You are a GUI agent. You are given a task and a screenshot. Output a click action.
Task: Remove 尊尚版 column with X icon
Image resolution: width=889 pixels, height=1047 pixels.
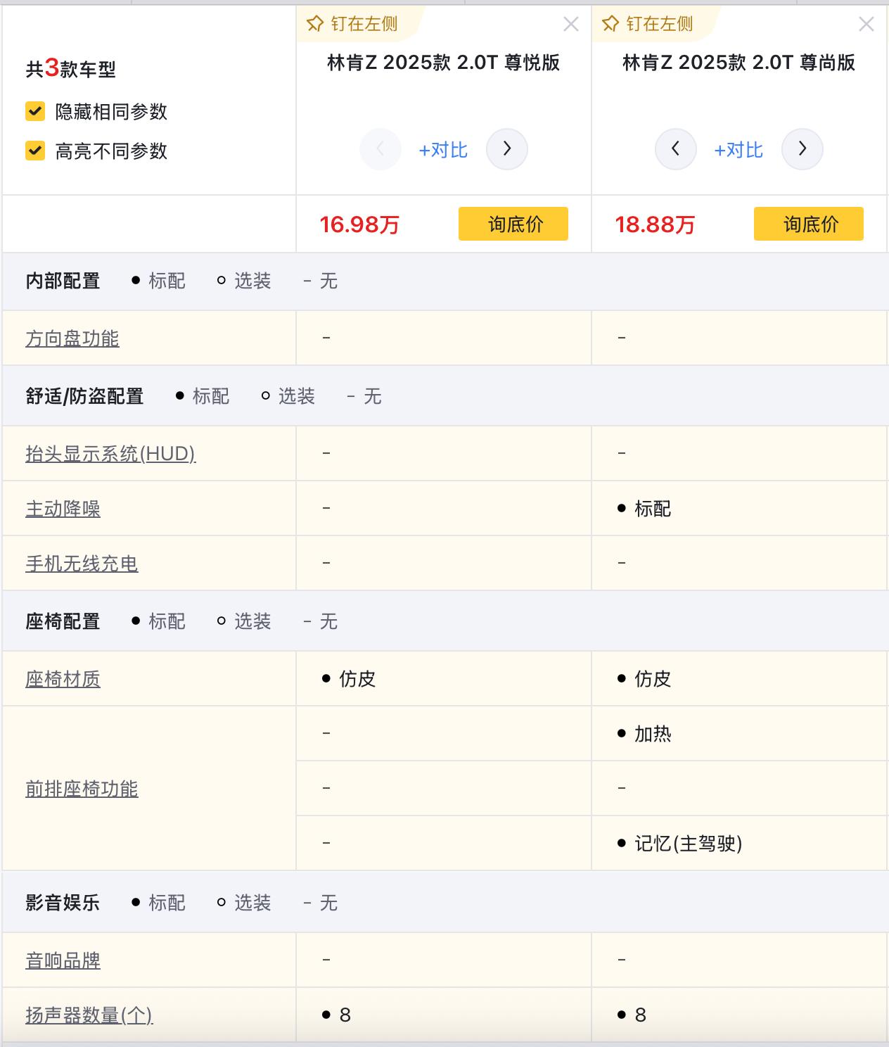[x=866, y=25]
